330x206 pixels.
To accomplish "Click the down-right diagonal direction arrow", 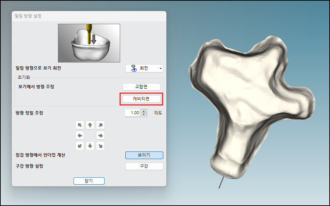I will coord(100,146).
